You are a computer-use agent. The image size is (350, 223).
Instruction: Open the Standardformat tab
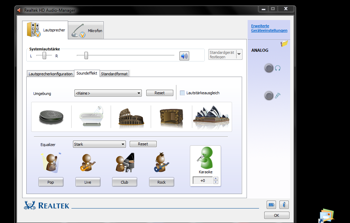[x=114, y=74]
